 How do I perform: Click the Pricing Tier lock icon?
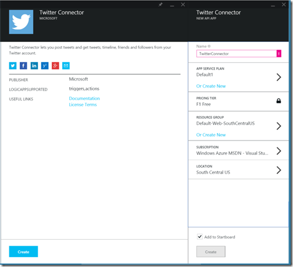pyautogui.click(x=278, y=101)
